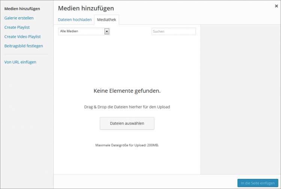Screen dimensions: 281x189
Task: Click the Drag & Drop upload instruction text
Action: pyautogui.click(x=127, y=107)
